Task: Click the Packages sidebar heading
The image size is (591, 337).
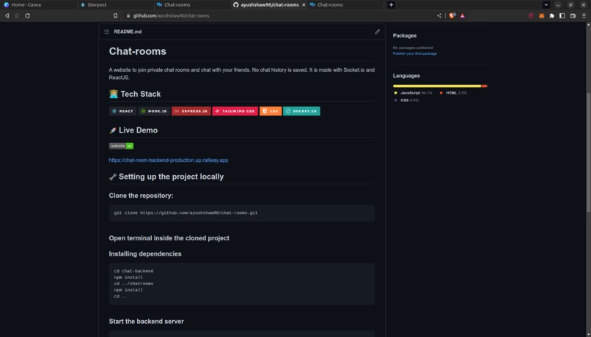Action: point(405,36)
